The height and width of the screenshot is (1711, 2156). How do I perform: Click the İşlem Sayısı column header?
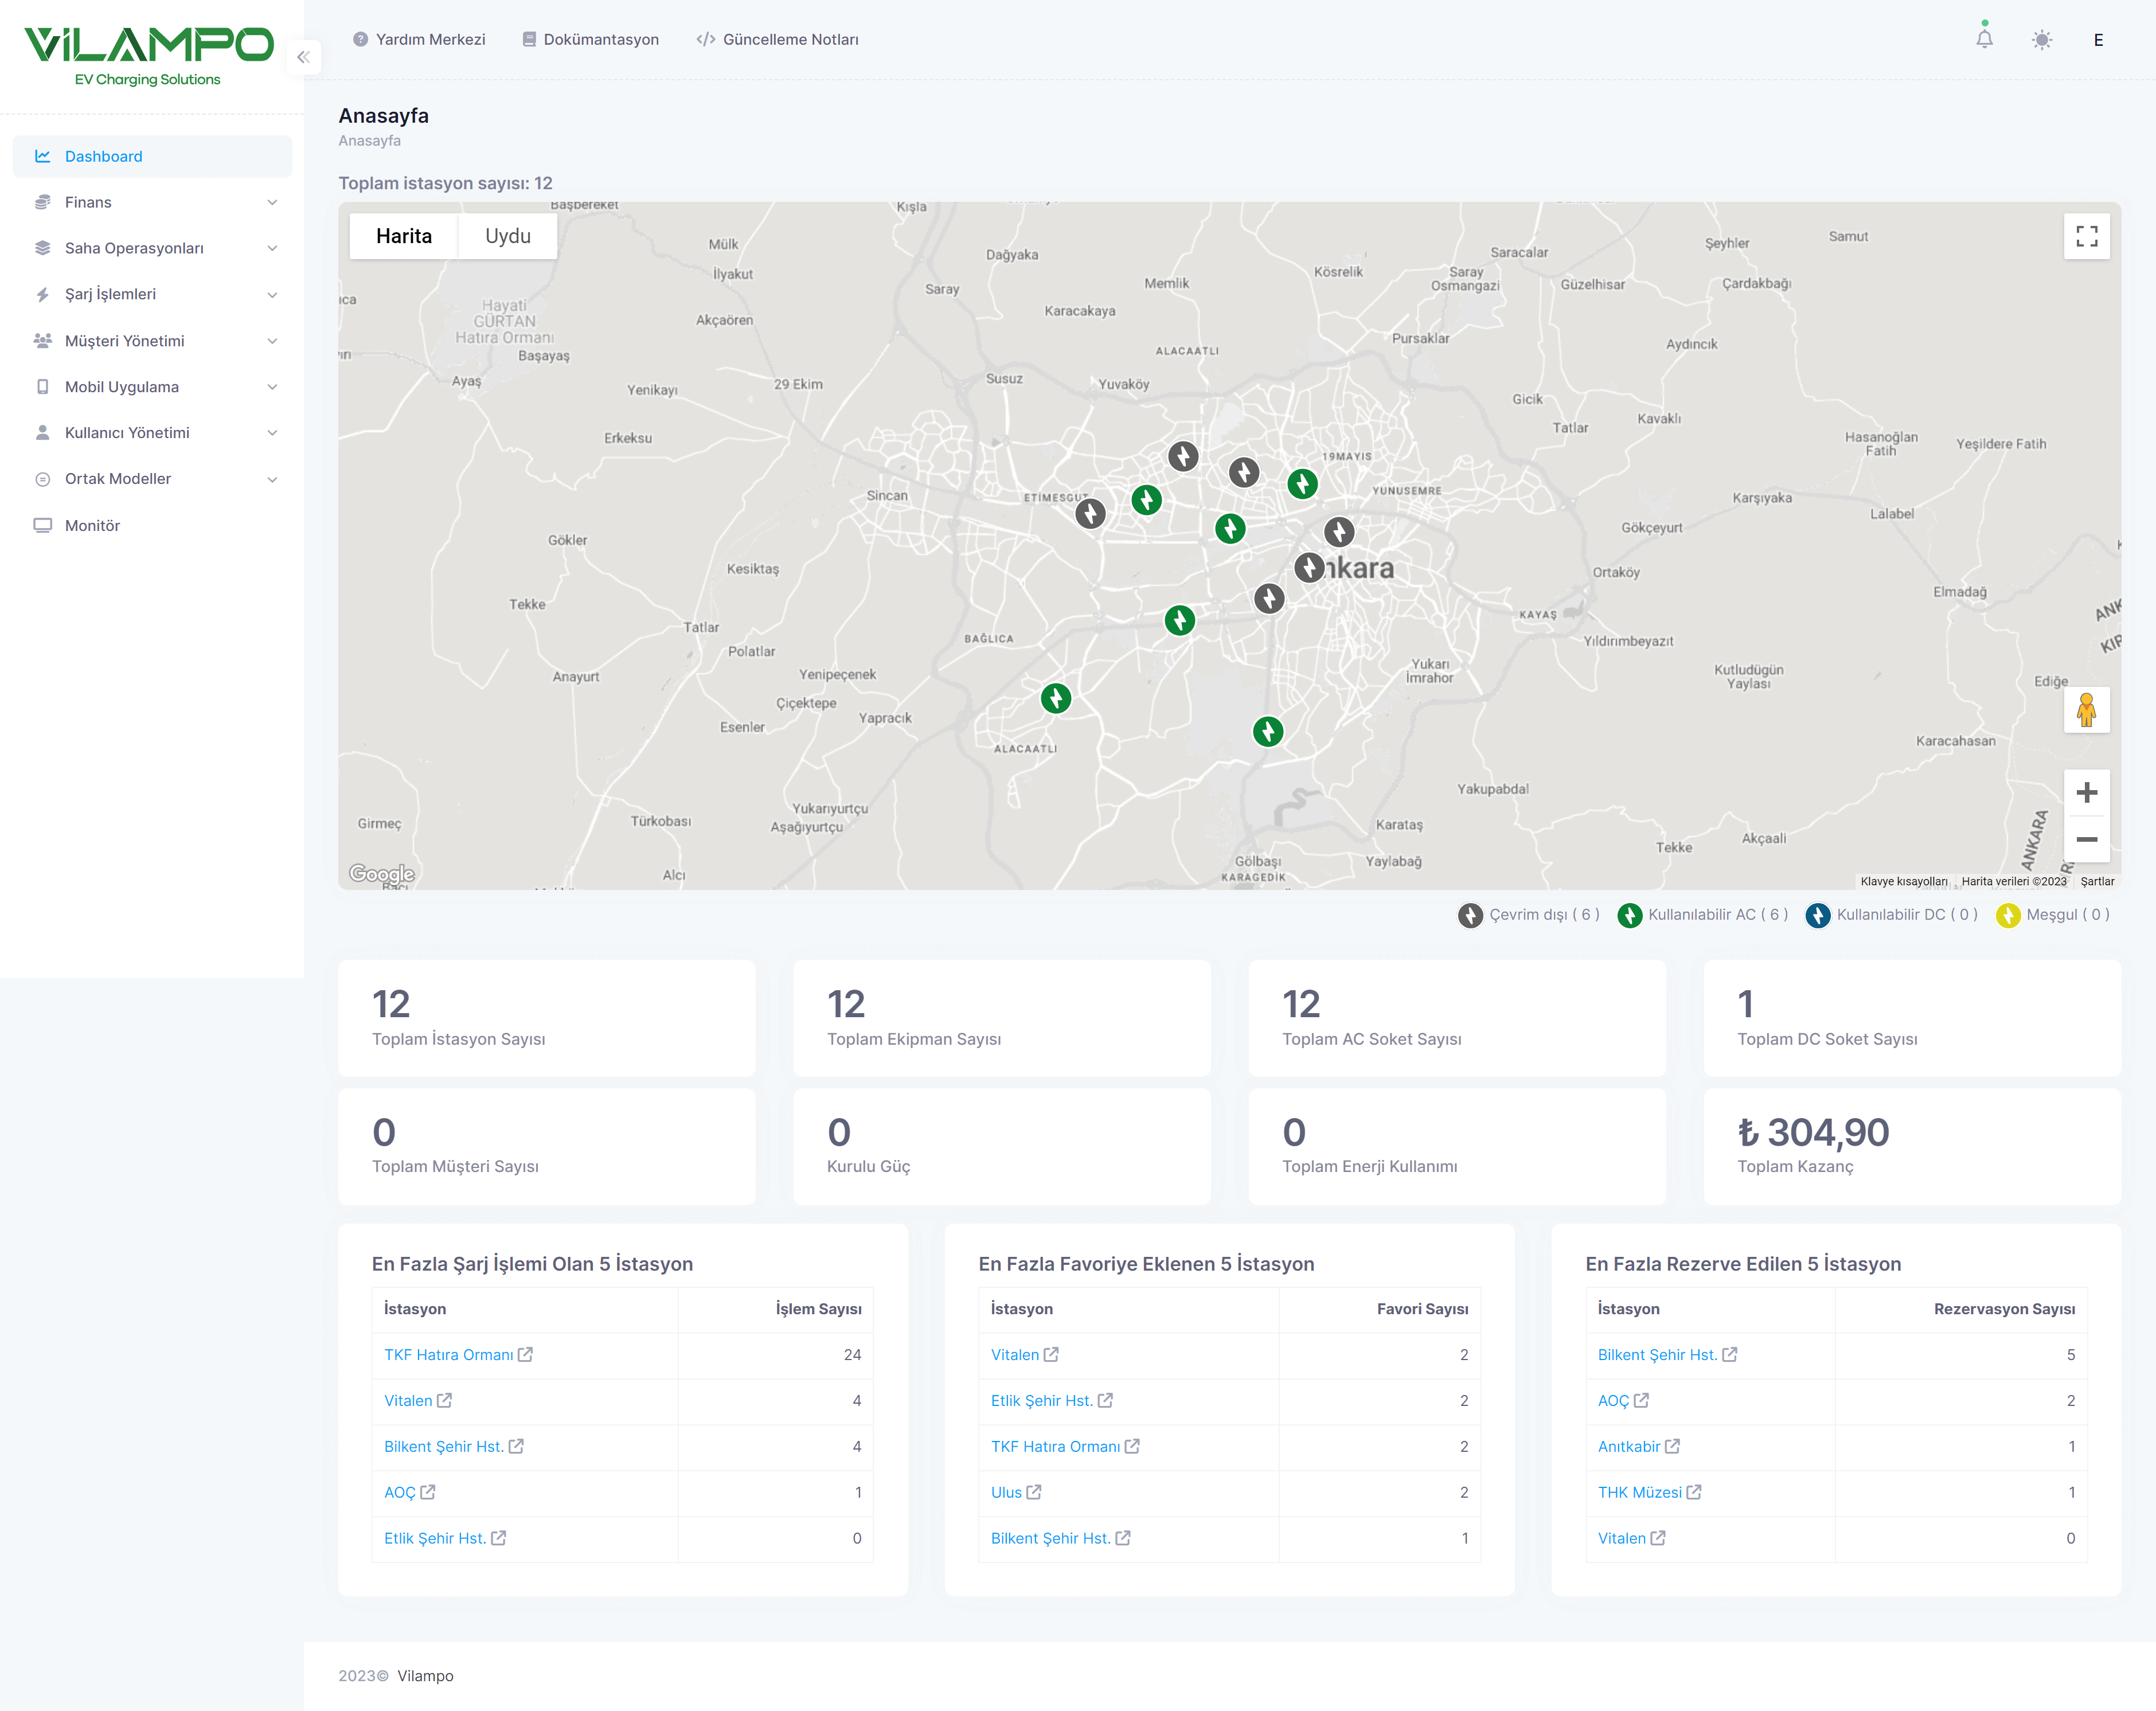coord(818,1309)
